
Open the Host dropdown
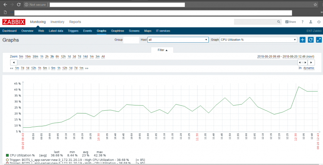tap(178, 40)
